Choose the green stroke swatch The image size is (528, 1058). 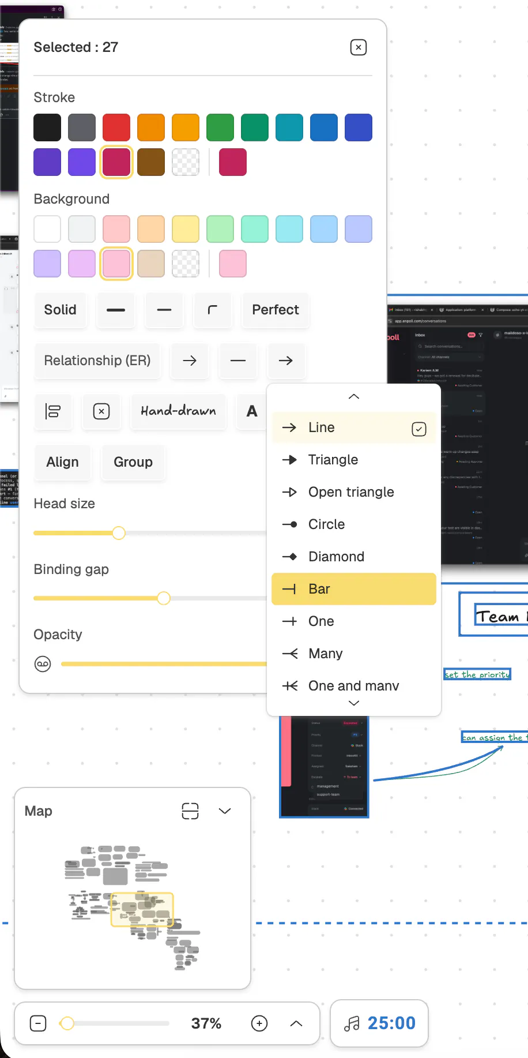pos(220,127)
